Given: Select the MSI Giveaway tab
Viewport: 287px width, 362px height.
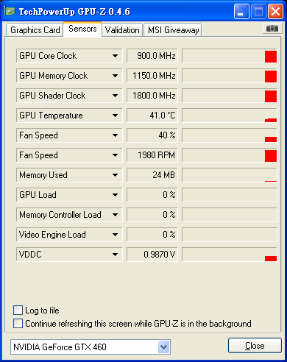Looking at the screenshot, I should tap(173, 30).
